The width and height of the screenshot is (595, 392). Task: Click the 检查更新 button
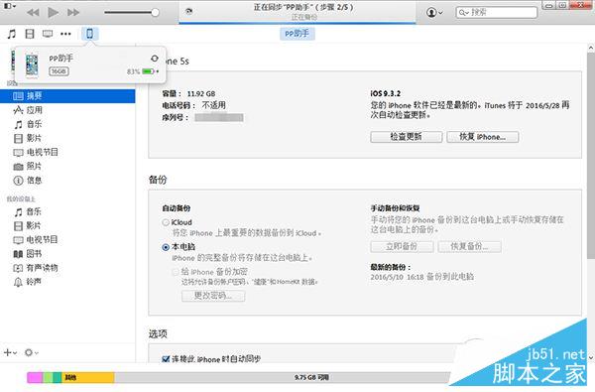[x=406, y=137]
